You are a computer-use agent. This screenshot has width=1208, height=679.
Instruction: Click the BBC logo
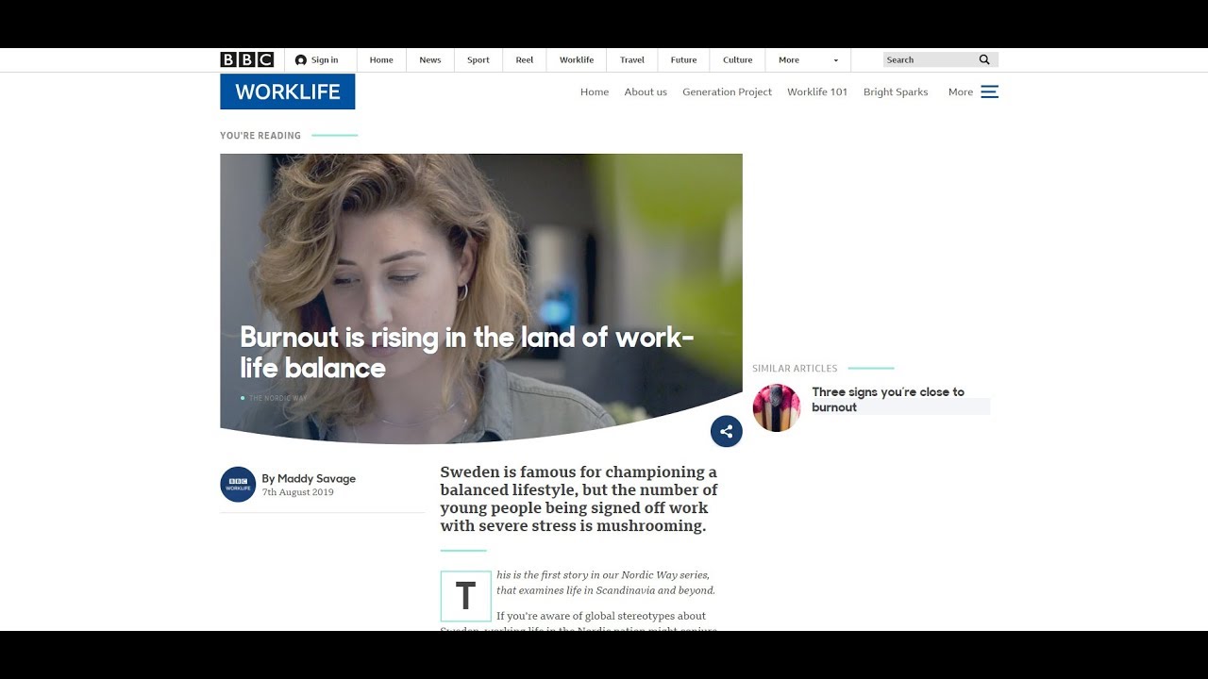[x=246, y=59]
